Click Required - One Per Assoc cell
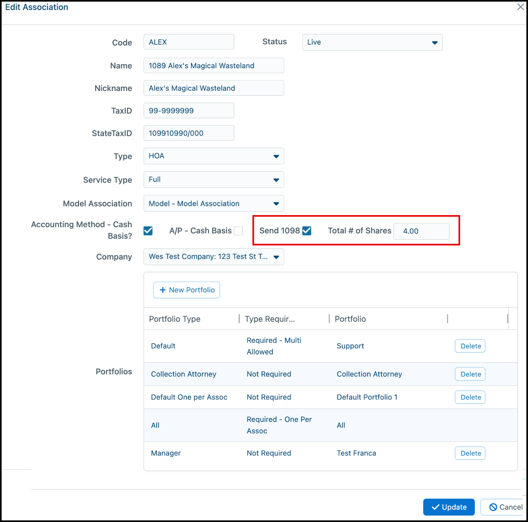 click(279, 425)
